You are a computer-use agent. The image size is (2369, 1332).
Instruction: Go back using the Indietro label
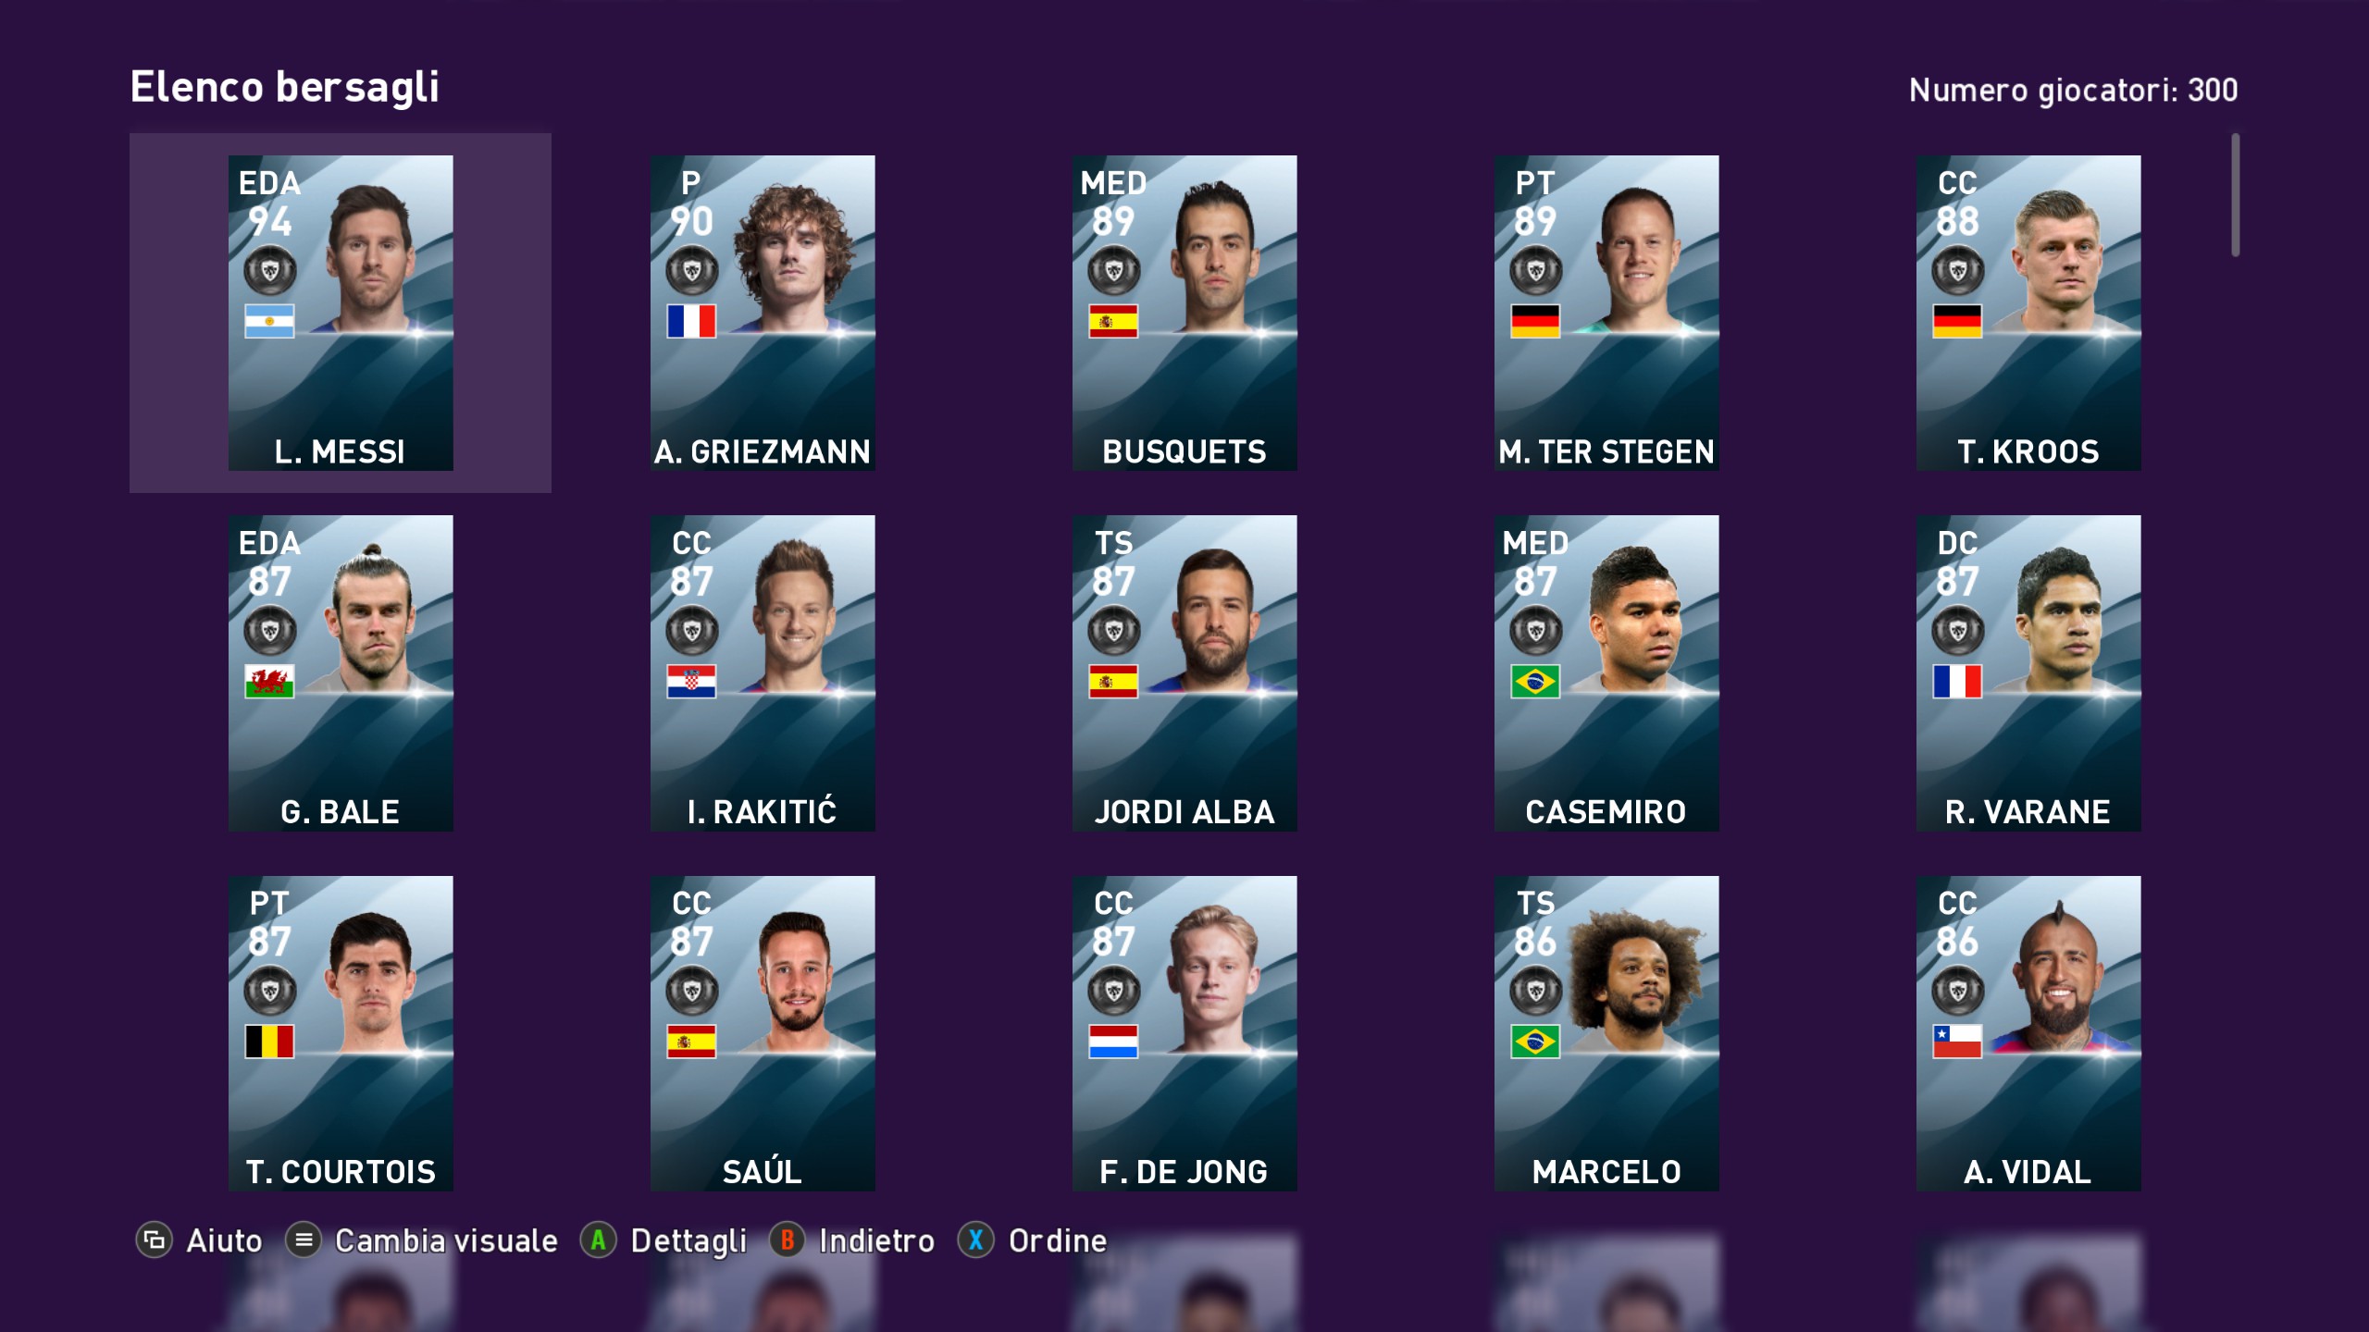click(x=876, y=1240)
